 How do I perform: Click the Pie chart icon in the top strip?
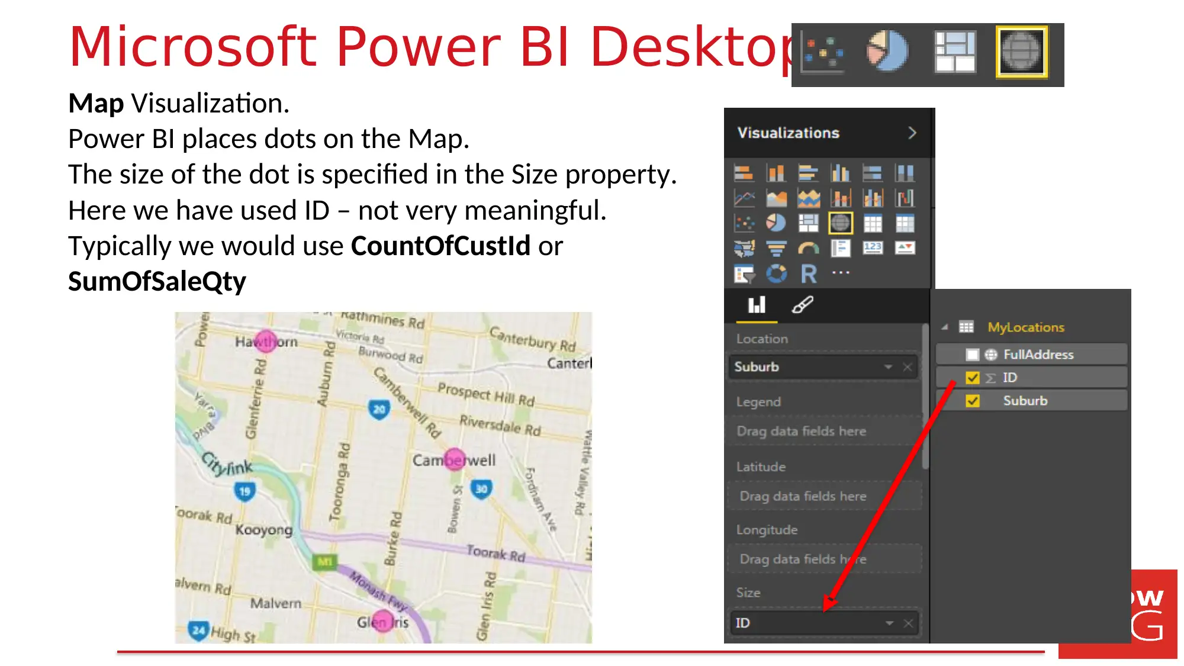point(888,52)
